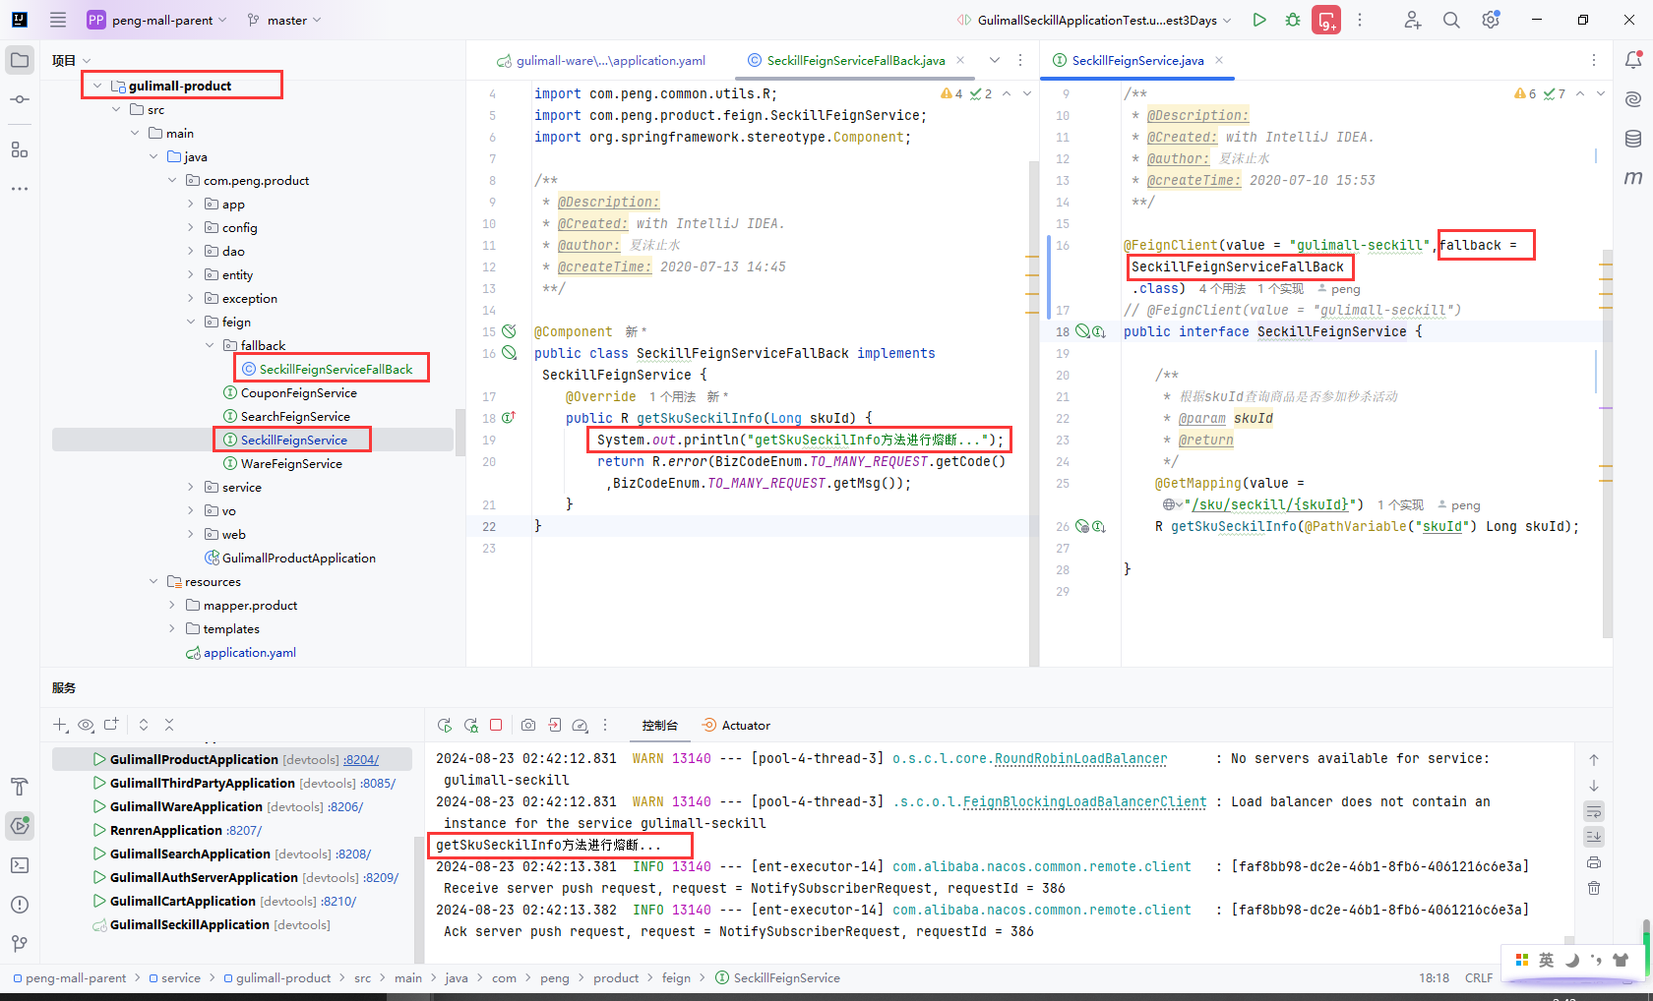The width and height of the screenshot is (1653, 1001).
Task: Run GulimallSeckillApplicationTest with green play button
Action: point(1259,20)
